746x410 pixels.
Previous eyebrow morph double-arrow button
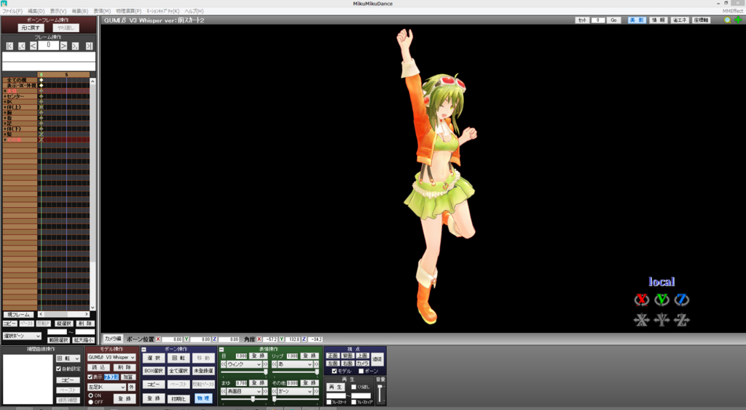(x=224, y=392)
